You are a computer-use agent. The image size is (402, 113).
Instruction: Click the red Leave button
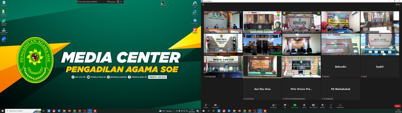(x=397, y=106)
